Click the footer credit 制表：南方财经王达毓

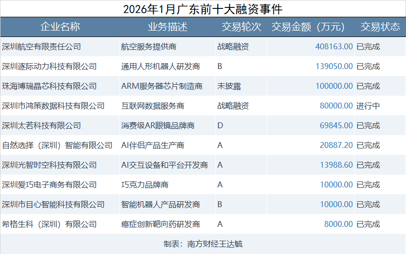(x=203, y=244)
